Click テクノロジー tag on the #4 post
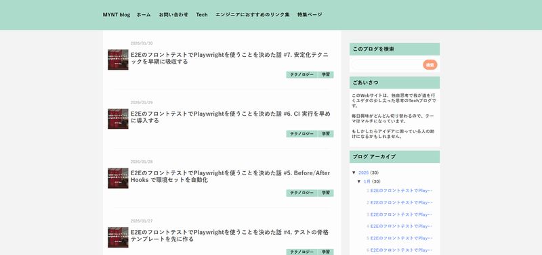 301,252
